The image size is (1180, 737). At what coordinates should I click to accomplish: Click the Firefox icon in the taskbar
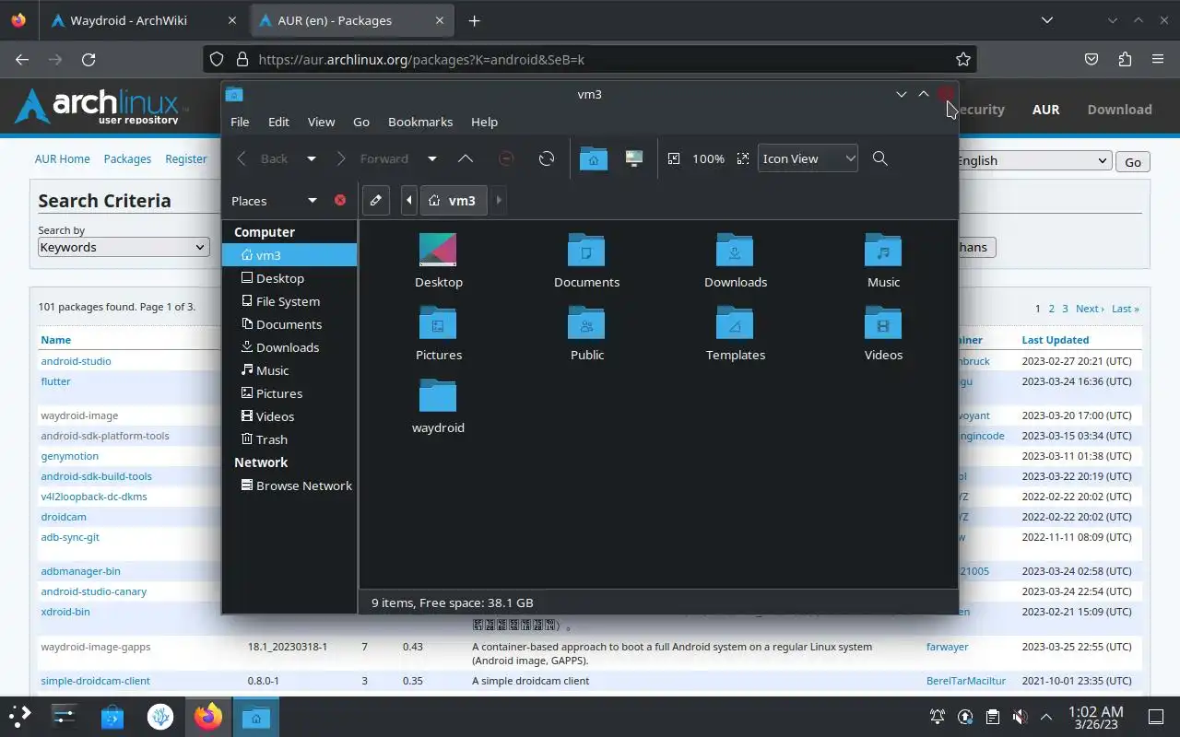[x=208, y=717]
